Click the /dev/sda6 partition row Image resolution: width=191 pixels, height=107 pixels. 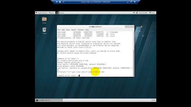pos(86,36)
